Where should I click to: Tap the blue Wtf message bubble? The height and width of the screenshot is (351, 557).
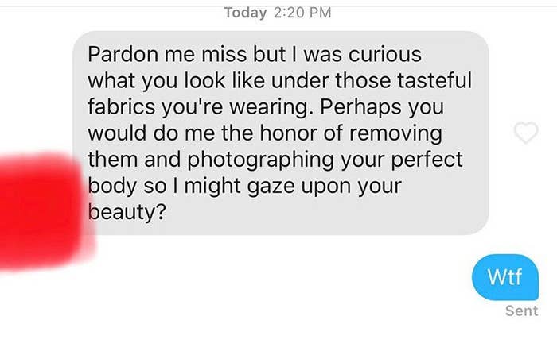click(505, 277)
